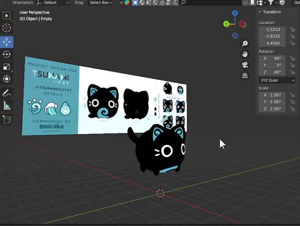Click the bookmark icon in top right header
The height and width of the screenshot is (226, 300).
pos(253,2)
